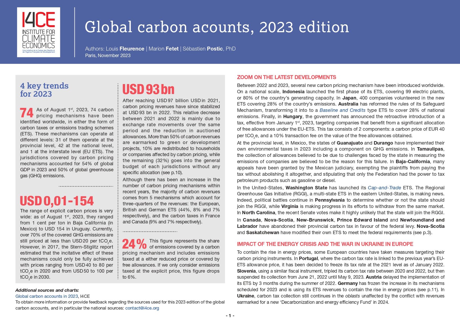The width and height of the screenshot is (460, 325).
Task: Click the red 'USD 93 bn' headline
Action: (x=148, y=89)
